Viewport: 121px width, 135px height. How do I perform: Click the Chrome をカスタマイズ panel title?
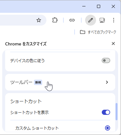coord(26,44)
